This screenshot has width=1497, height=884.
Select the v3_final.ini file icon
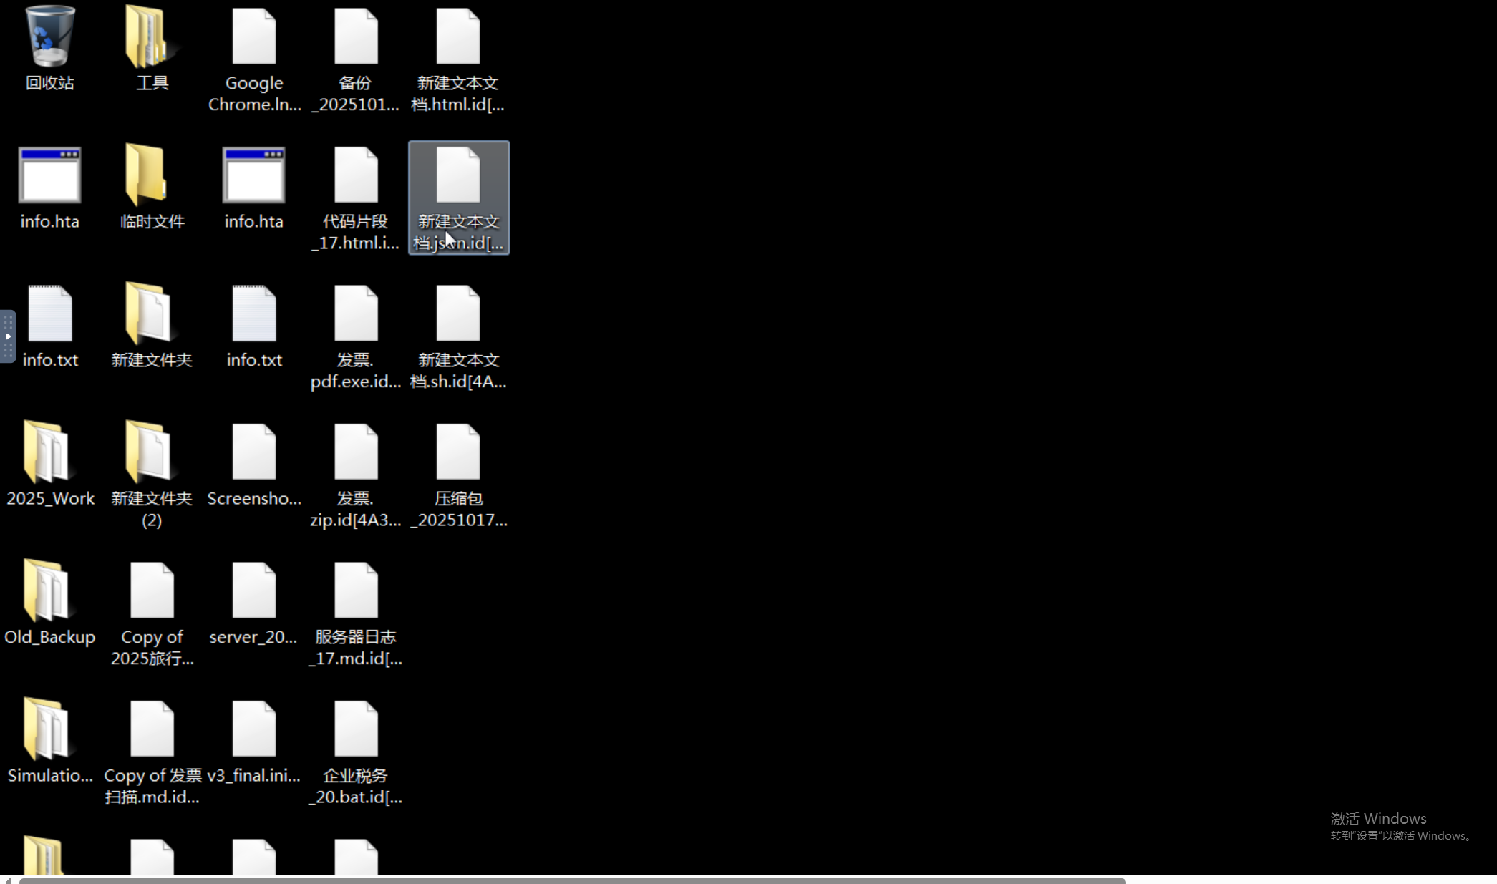click(254, 729)
